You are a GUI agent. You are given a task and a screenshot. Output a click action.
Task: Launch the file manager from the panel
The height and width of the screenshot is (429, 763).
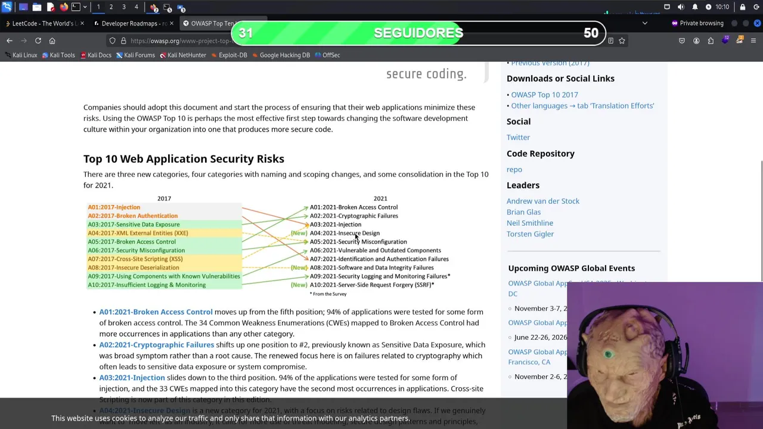coord(36,7)
